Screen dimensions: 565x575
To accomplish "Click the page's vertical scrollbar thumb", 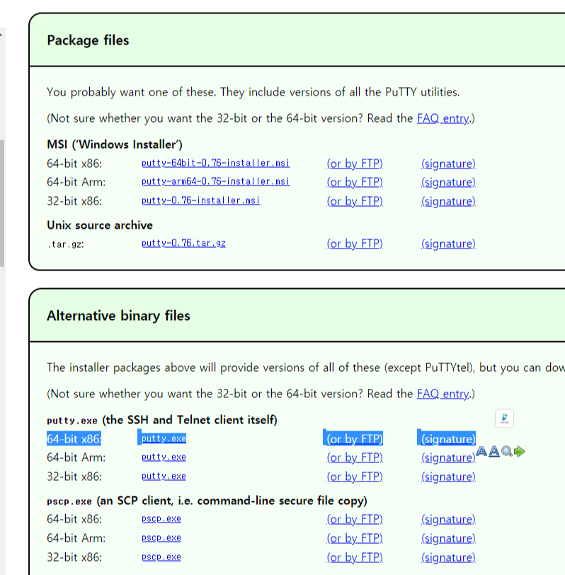I will click(x=2, y=203).
